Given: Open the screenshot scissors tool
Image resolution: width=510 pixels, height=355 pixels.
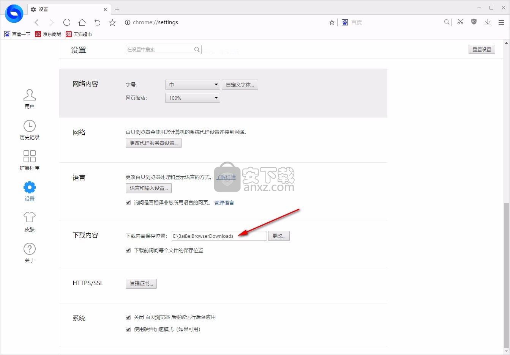Looking at the screenshot, I should click(x=460, y=22).
